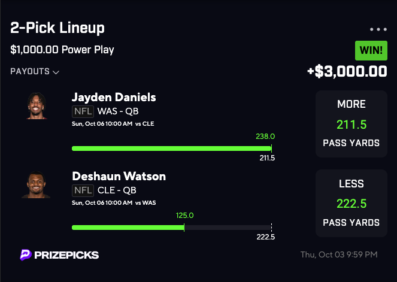Open Deshaun Watson player photo
The height and width of the screenshot is (282, 397).
coord(37,185)
